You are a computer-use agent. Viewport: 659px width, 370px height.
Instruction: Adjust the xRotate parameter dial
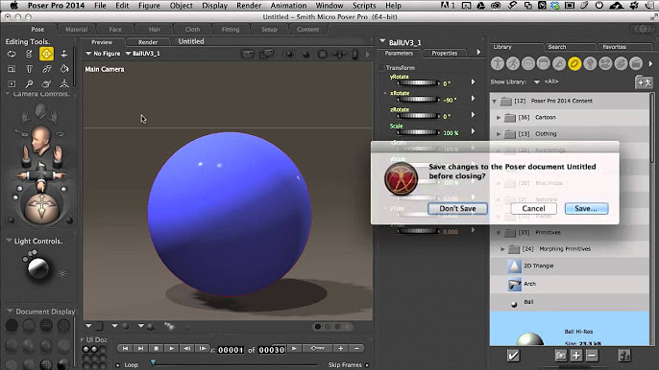[x=418, y=100]
